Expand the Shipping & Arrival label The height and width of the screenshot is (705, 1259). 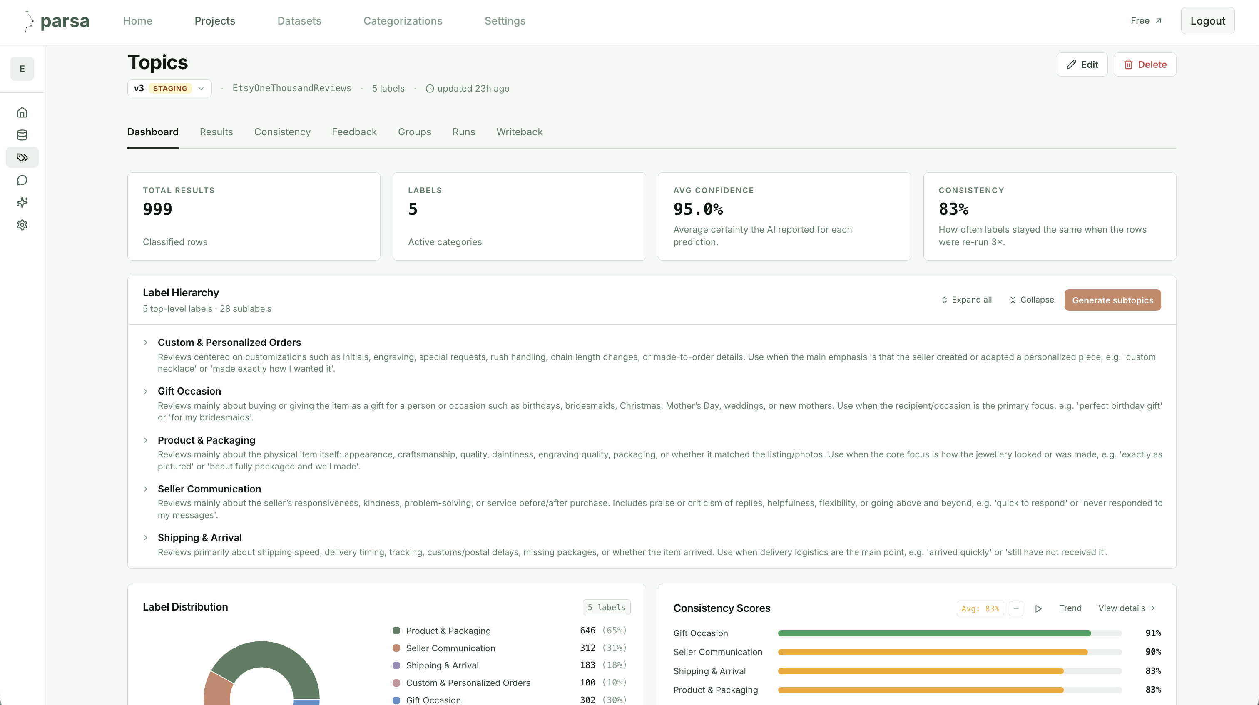(x=145, y=537)
